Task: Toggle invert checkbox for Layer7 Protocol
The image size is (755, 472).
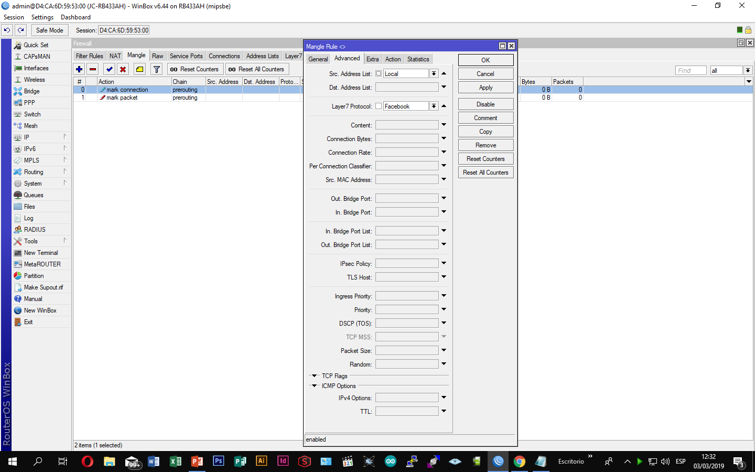Action: (379, 106)
